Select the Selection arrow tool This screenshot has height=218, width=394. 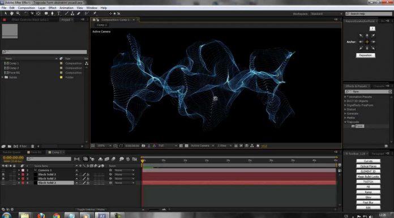click(6, 14)
